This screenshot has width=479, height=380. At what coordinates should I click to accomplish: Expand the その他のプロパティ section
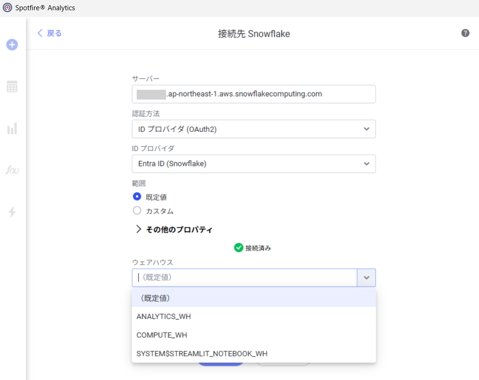coord(174,229)
